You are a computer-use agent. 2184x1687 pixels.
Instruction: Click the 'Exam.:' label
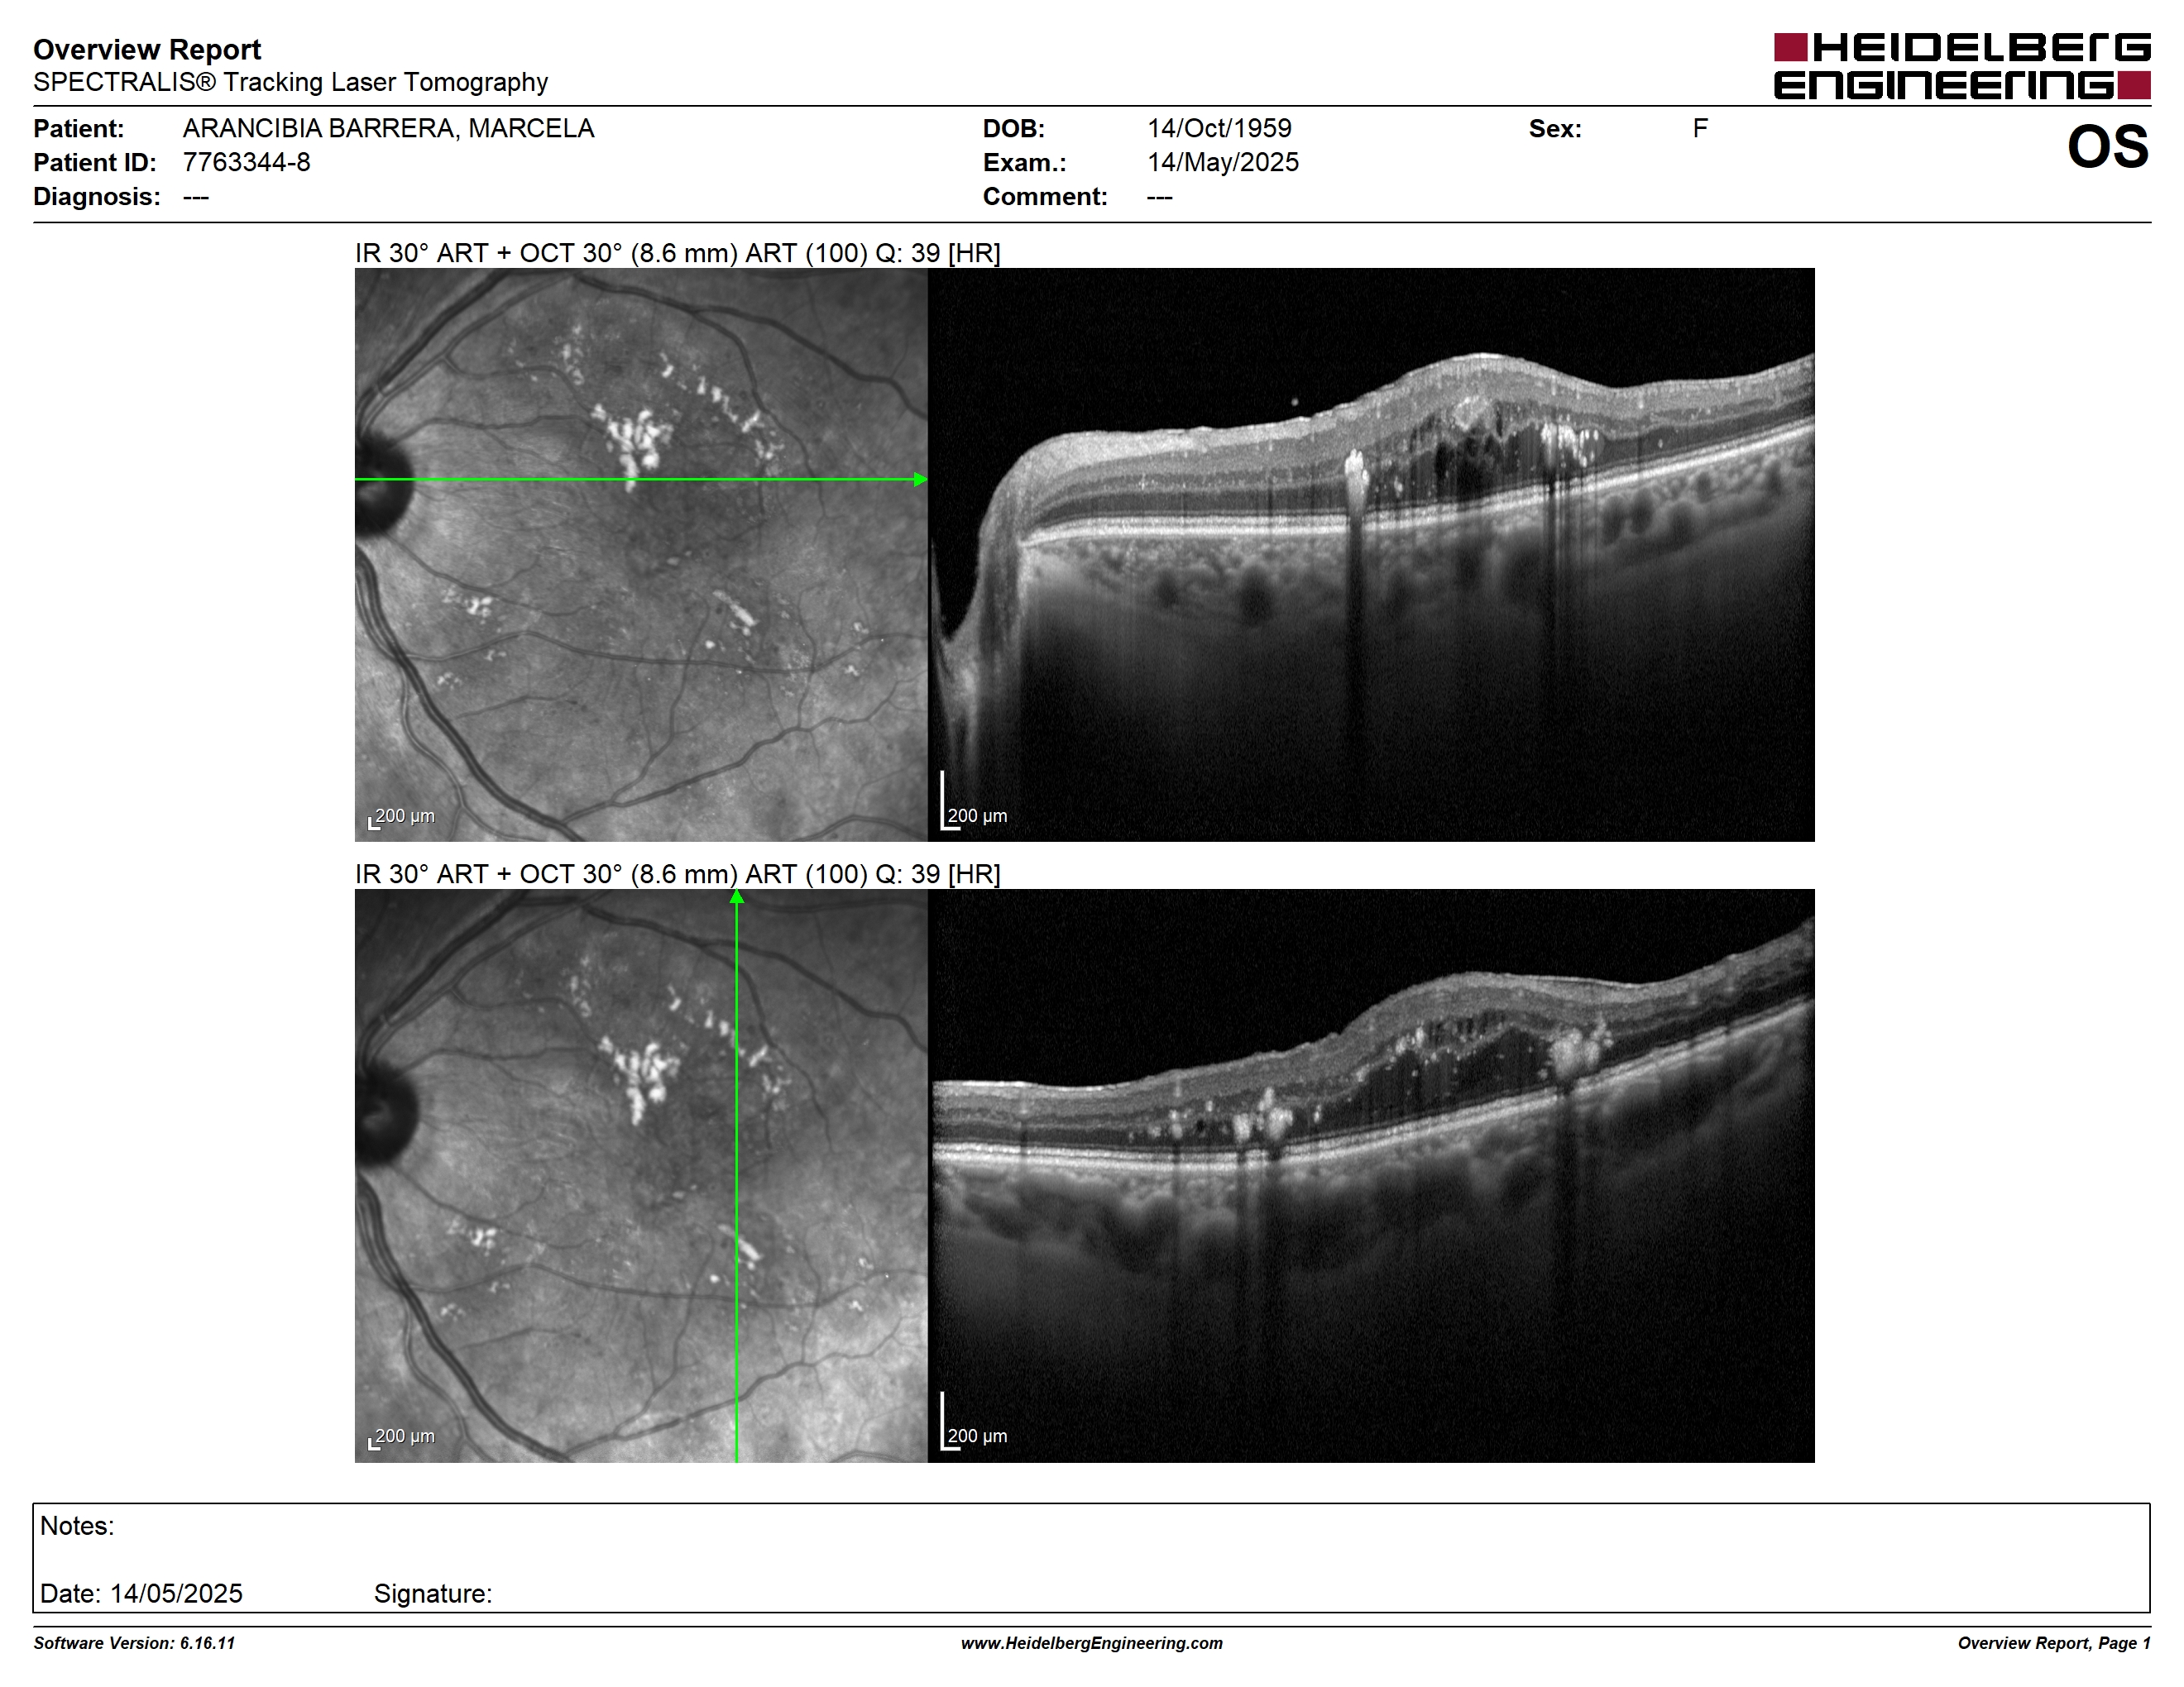[x=1024, y=162]
